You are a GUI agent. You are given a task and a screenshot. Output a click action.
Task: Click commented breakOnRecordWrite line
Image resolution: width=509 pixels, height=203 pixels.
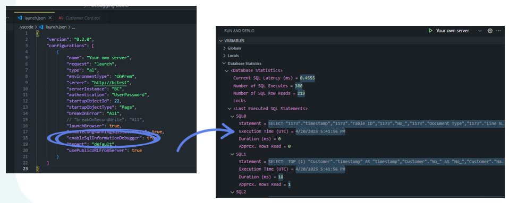pyautogui.click(x=105, y=119)
